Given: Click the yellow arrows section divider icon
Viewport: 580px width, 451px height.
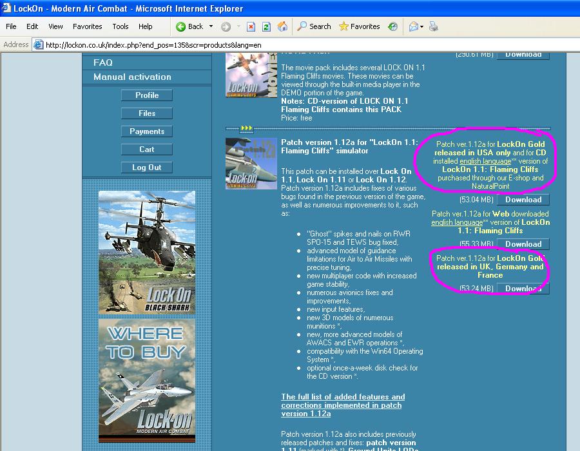Looking at the screenshot, I should tap(247, 128).
